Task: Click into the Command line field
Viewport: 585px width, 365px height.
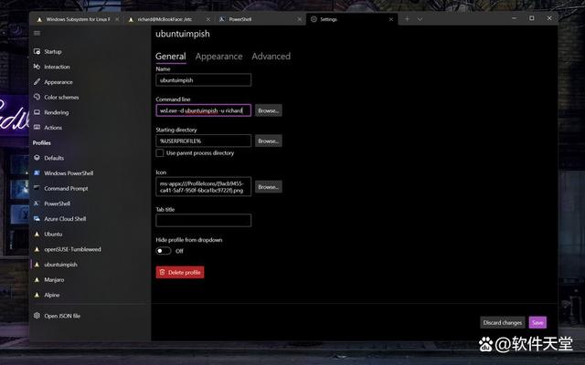Action: (x=203, y=110)
